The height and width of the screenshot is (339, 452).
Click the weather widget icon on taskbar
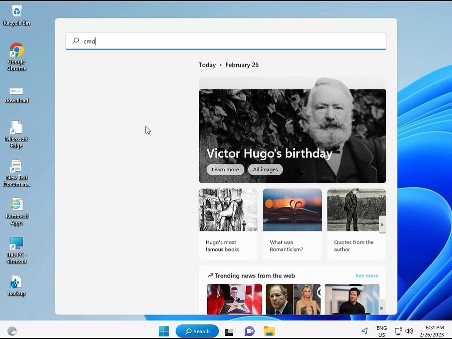point(12,331)
